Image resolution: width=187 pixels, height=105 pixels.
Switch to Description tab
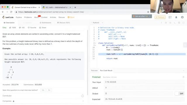pos(9,23)
